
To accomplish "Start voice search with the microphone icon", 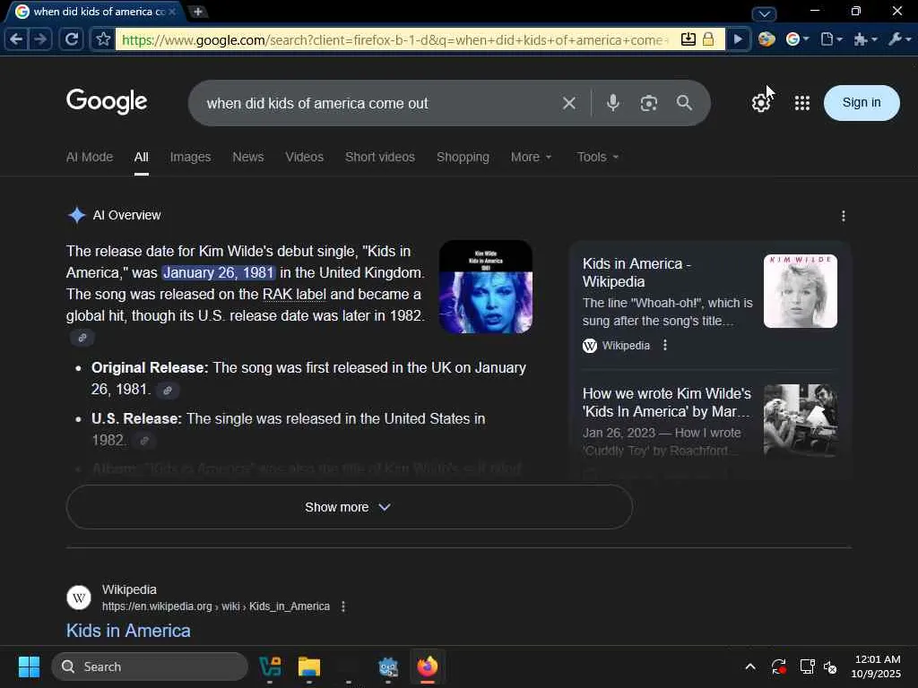I will click(613, 103).
